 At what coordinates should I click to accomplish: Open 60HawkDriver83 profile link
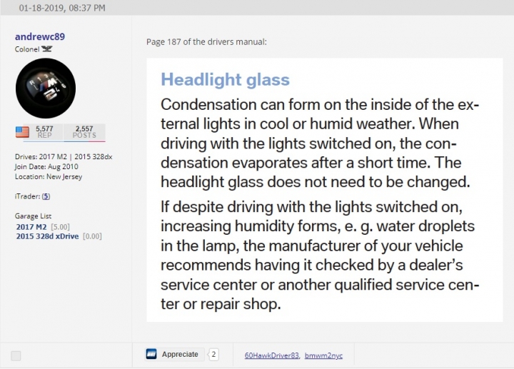(272, 355)
